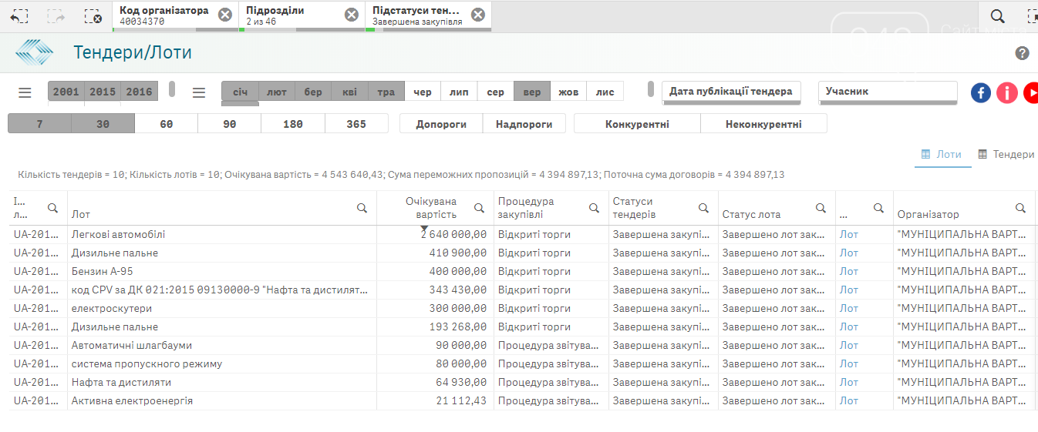Open Лот link for Бензин А-95

(x=849, y=271)
